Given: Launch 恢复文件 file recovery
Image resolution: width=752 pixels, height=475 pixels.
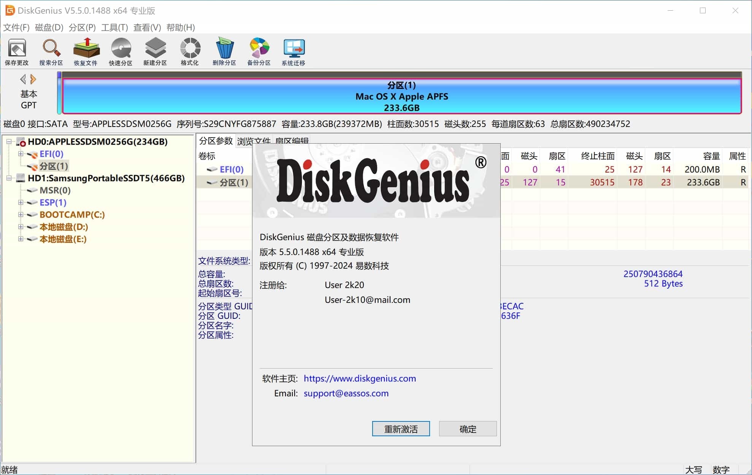Looking at the screenshot, I should (x=86, y=51).
